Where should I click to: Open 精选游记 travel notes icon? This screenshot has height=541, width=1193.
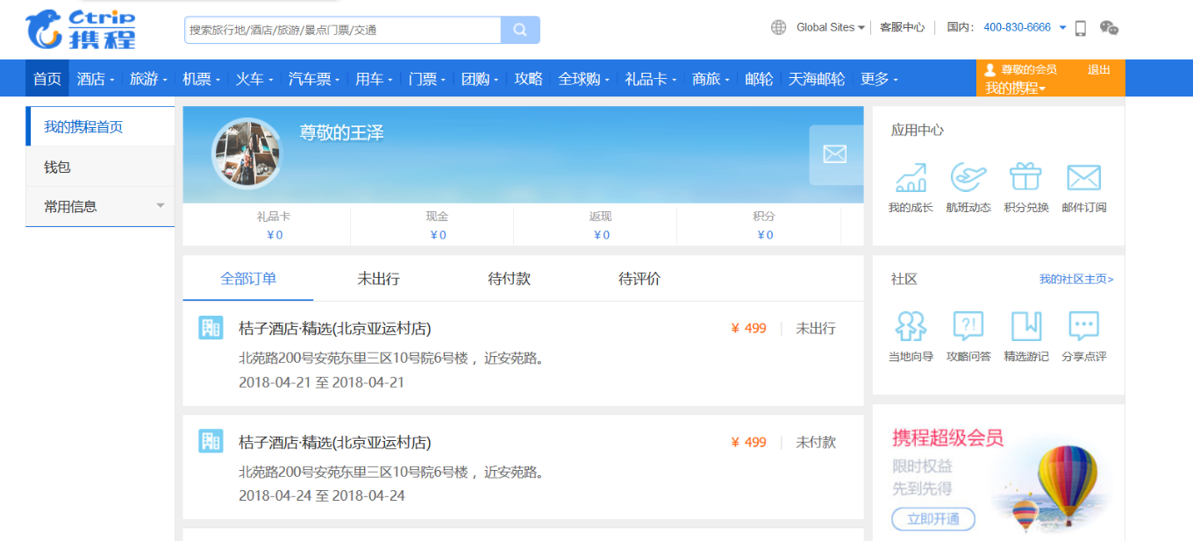[1026, 326]
